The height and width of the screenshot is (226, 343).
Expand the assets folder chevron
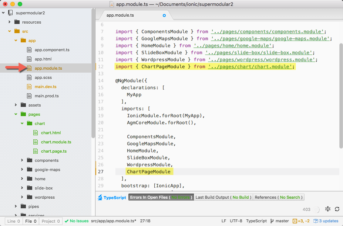(x=16, y=105)
